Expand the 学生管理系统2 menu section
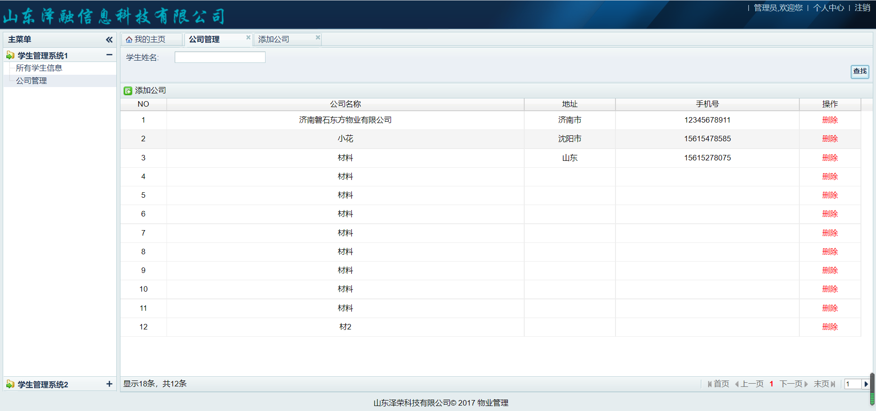The height and width of the screenshot is (411, 876). pyautogui.click(x=109, y=384)
